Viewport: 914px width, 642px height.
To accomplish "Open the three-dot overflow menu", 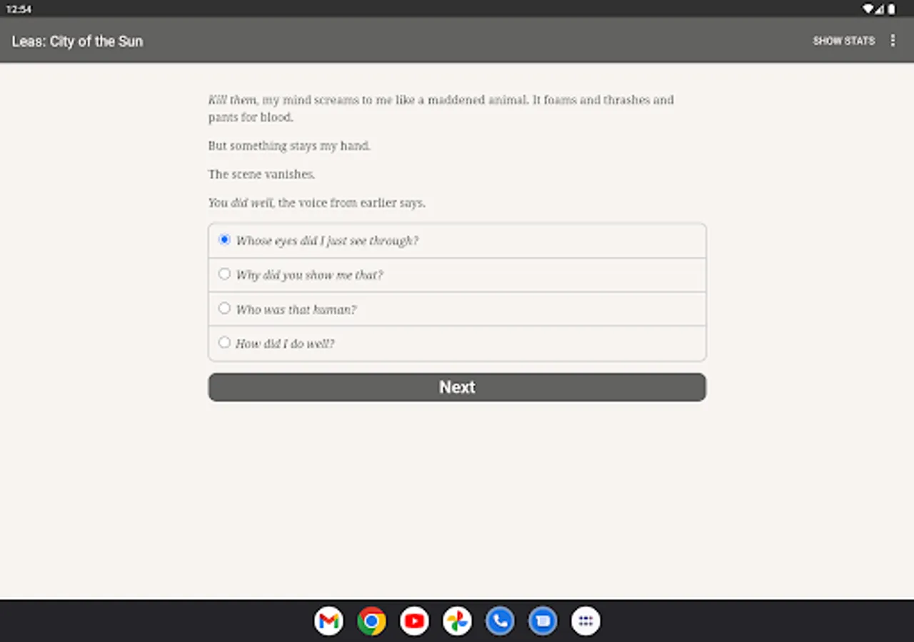I will click(x=893, y=41).
